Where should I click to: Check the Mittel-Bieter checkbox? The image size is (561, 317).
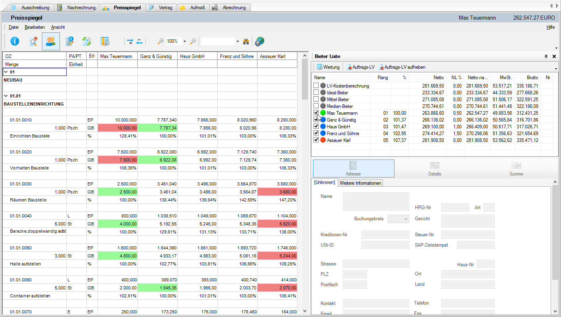pos(316,99)
